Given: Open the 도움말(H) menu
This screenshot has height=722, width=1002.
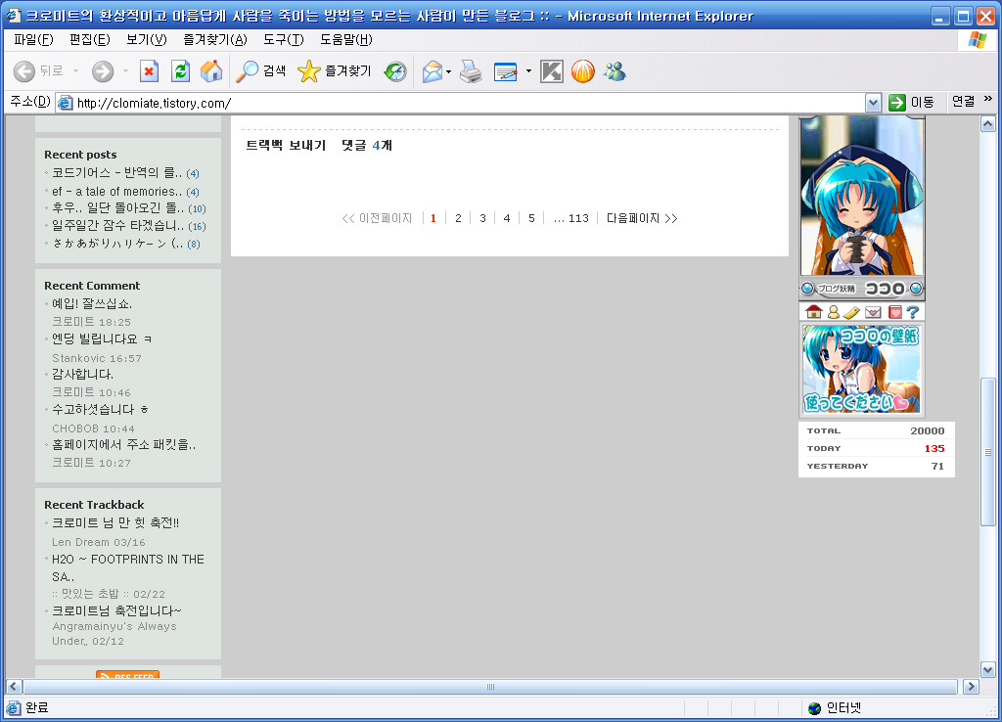Looking at the screenshot, I should click(x=345, y=39).
